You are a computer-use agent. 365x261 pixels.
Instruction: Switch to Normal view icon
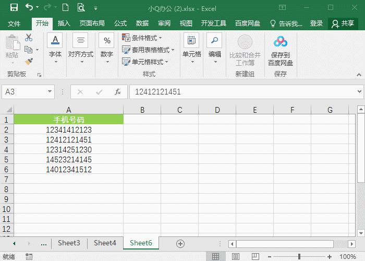pos(215,256)
